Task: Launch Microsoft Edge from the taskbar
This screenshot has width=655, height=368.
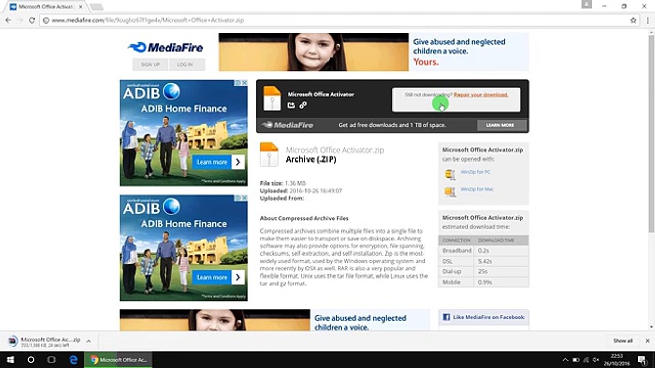Action: (73, 360)
